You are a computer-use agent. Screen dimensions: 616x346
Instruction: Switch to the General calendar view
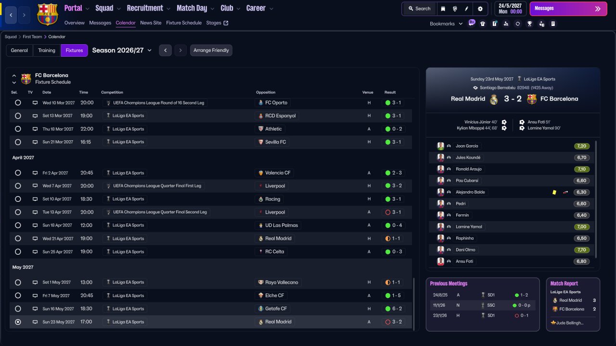(x=19, y=50)
